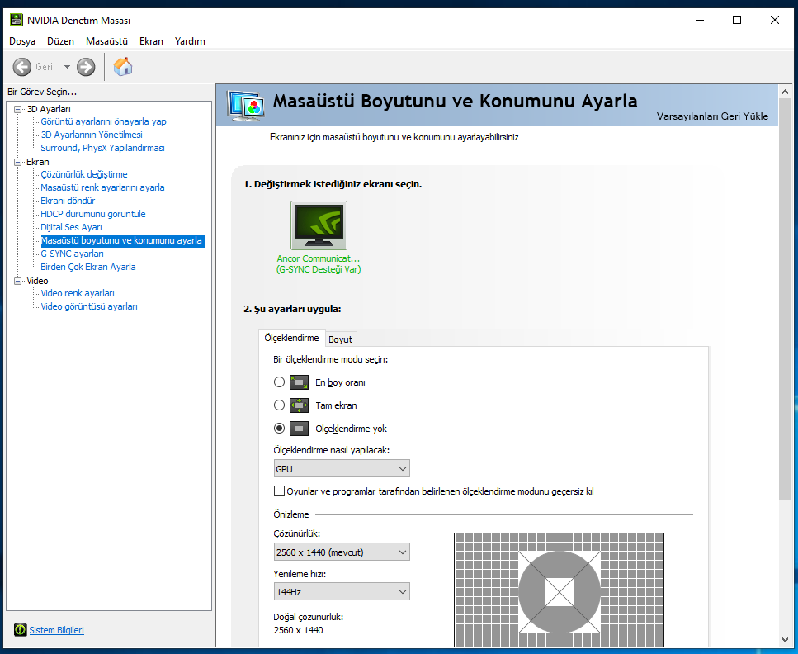Collapse the 3D Ayarları tree node
Screen dimensions: 798x654
(x=18, y=109)
